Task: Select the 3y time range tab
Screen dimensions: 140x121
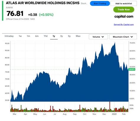Action: point(61,36)
